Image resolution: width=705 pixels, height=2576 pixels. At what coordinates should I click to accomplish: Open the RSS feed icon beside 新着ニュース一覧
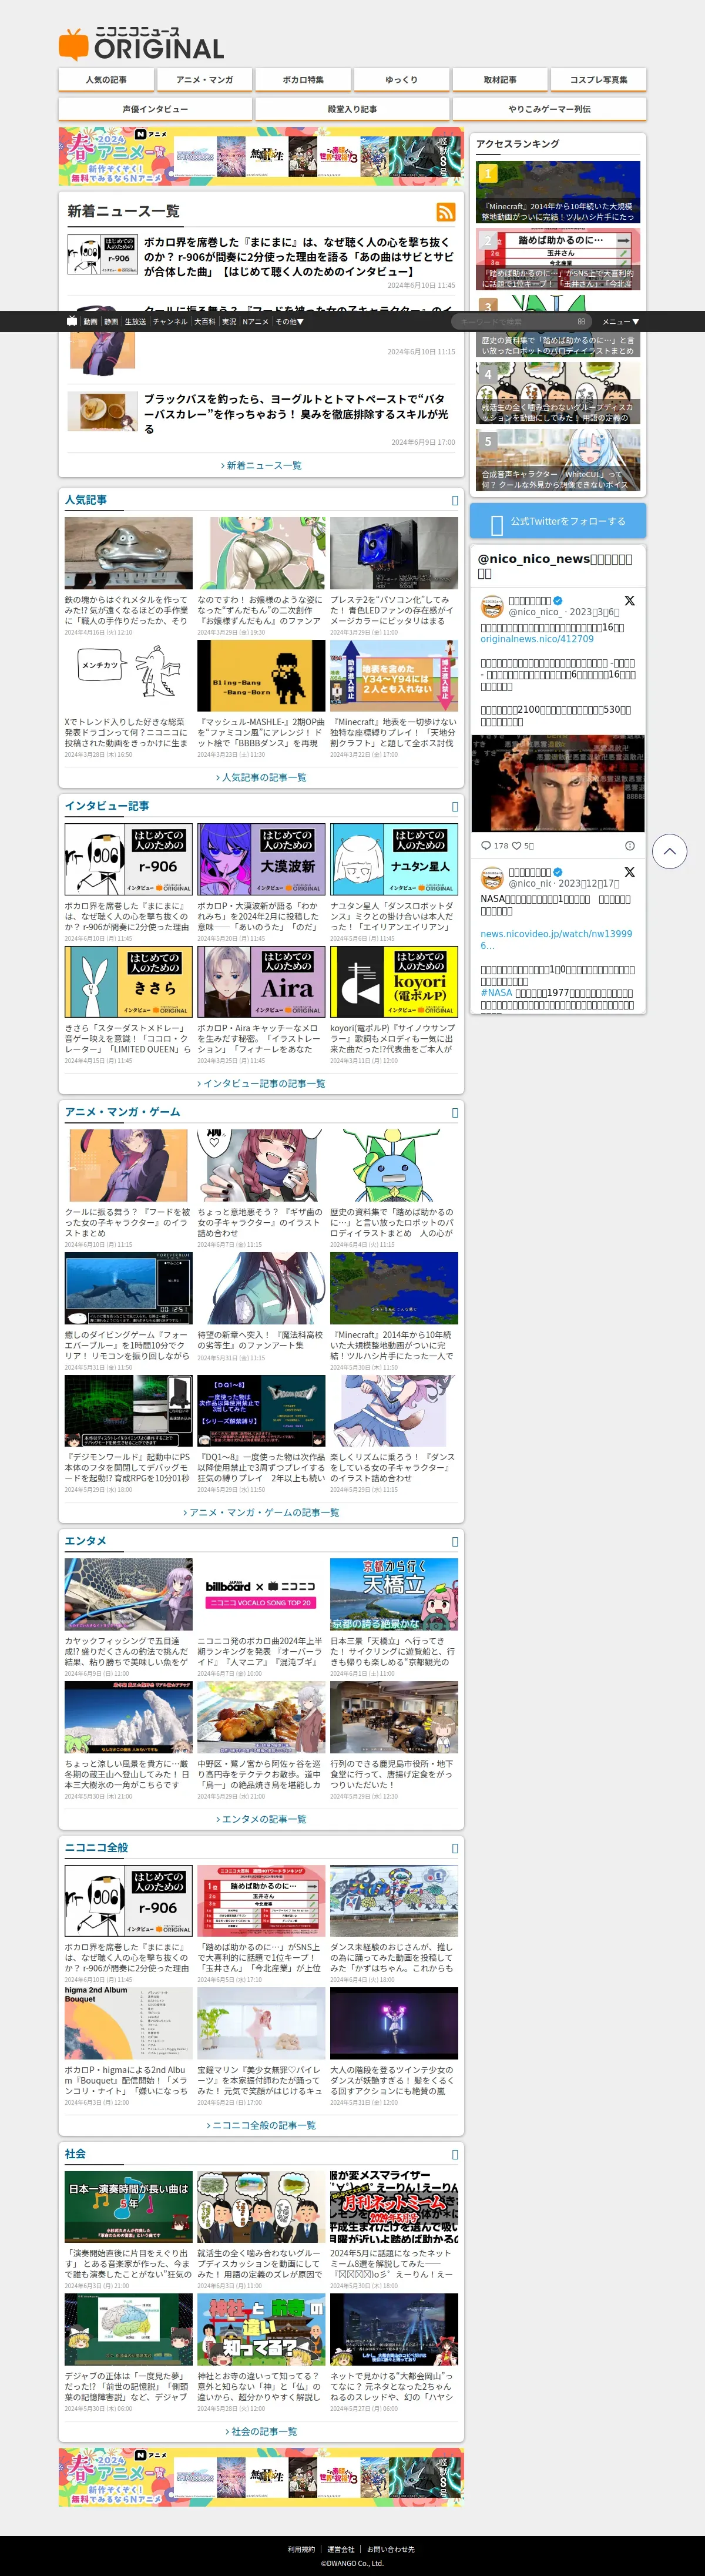[x=446, y=211]
